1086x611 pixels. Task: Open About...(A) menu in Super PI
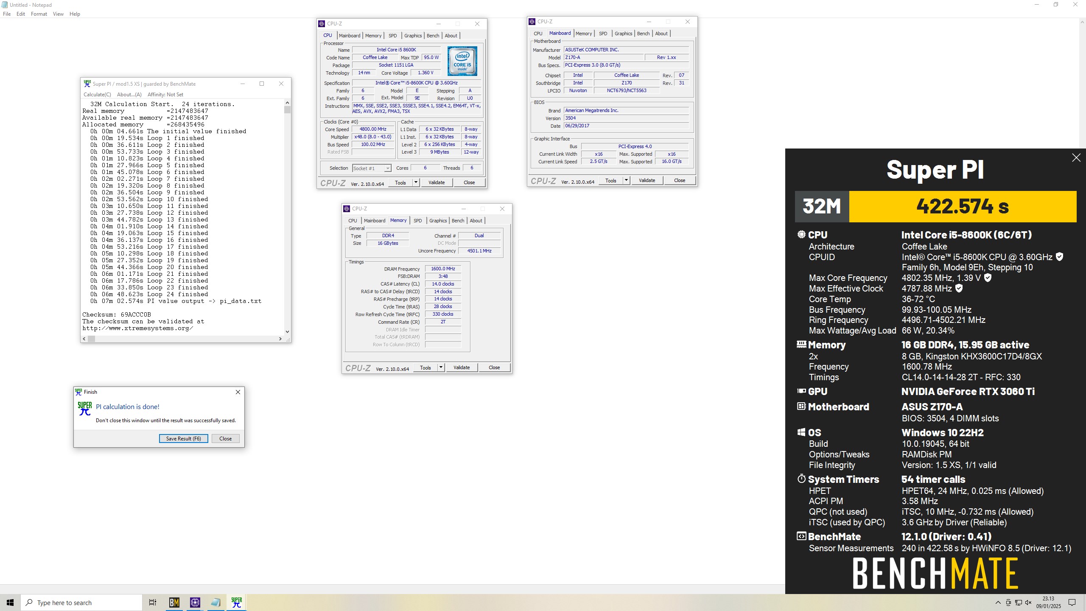click(x=129, y=95)
